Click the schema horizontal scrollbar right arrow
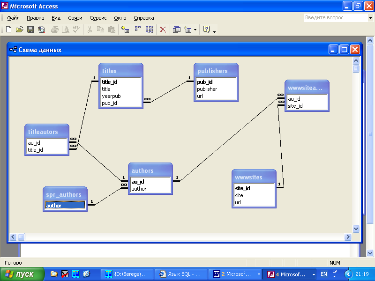Screen dimensions: 375x281 348,237
